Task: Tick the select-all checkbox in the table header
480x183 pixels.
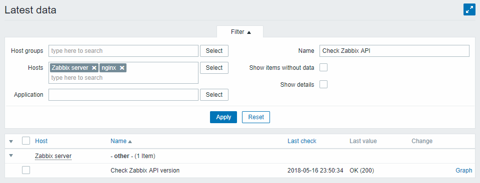Action: point(26,141)
